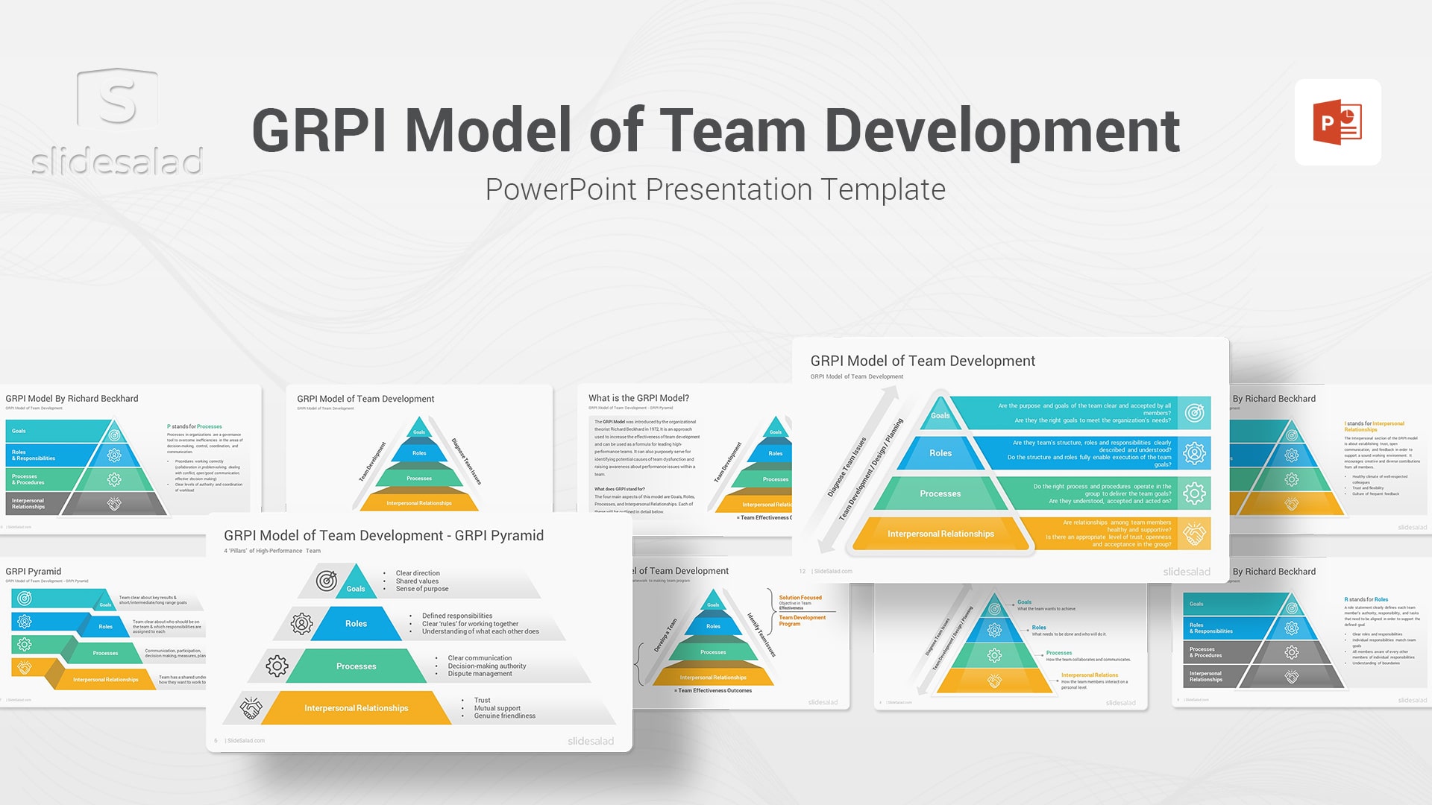The image size is (1432, 805).
Task: Click the target icon in the large slide's Goals row
Action: [1194, 413]
